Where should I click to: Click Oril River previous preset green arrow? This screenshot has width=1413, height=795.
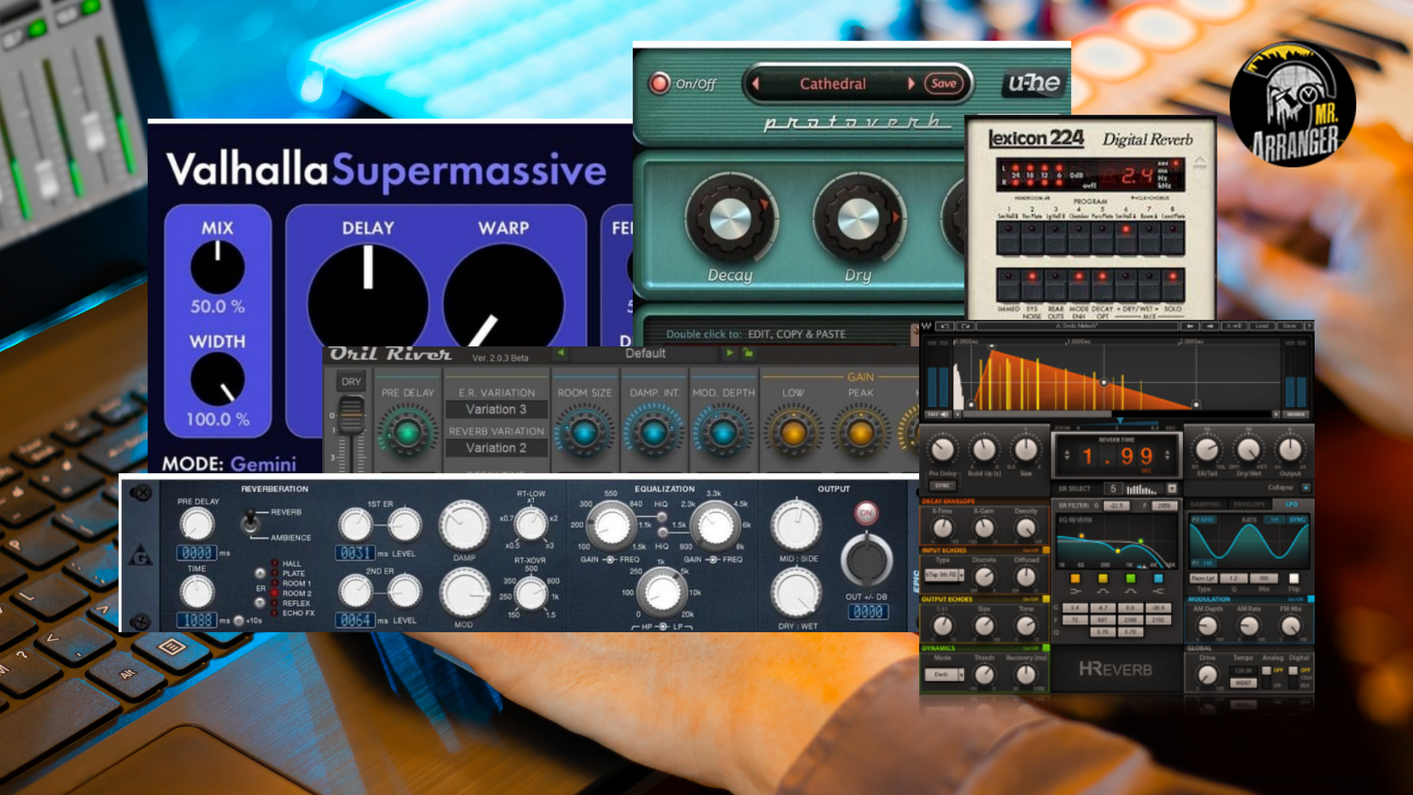pos(561,353)
